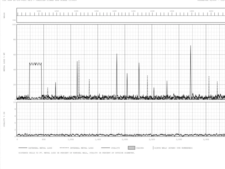Click the CSG track label

pyautogui.click(x=14, y=20)
